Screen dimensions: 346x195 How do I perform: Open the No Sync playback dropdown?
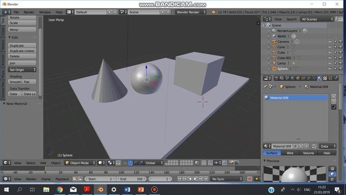point(227,179)
